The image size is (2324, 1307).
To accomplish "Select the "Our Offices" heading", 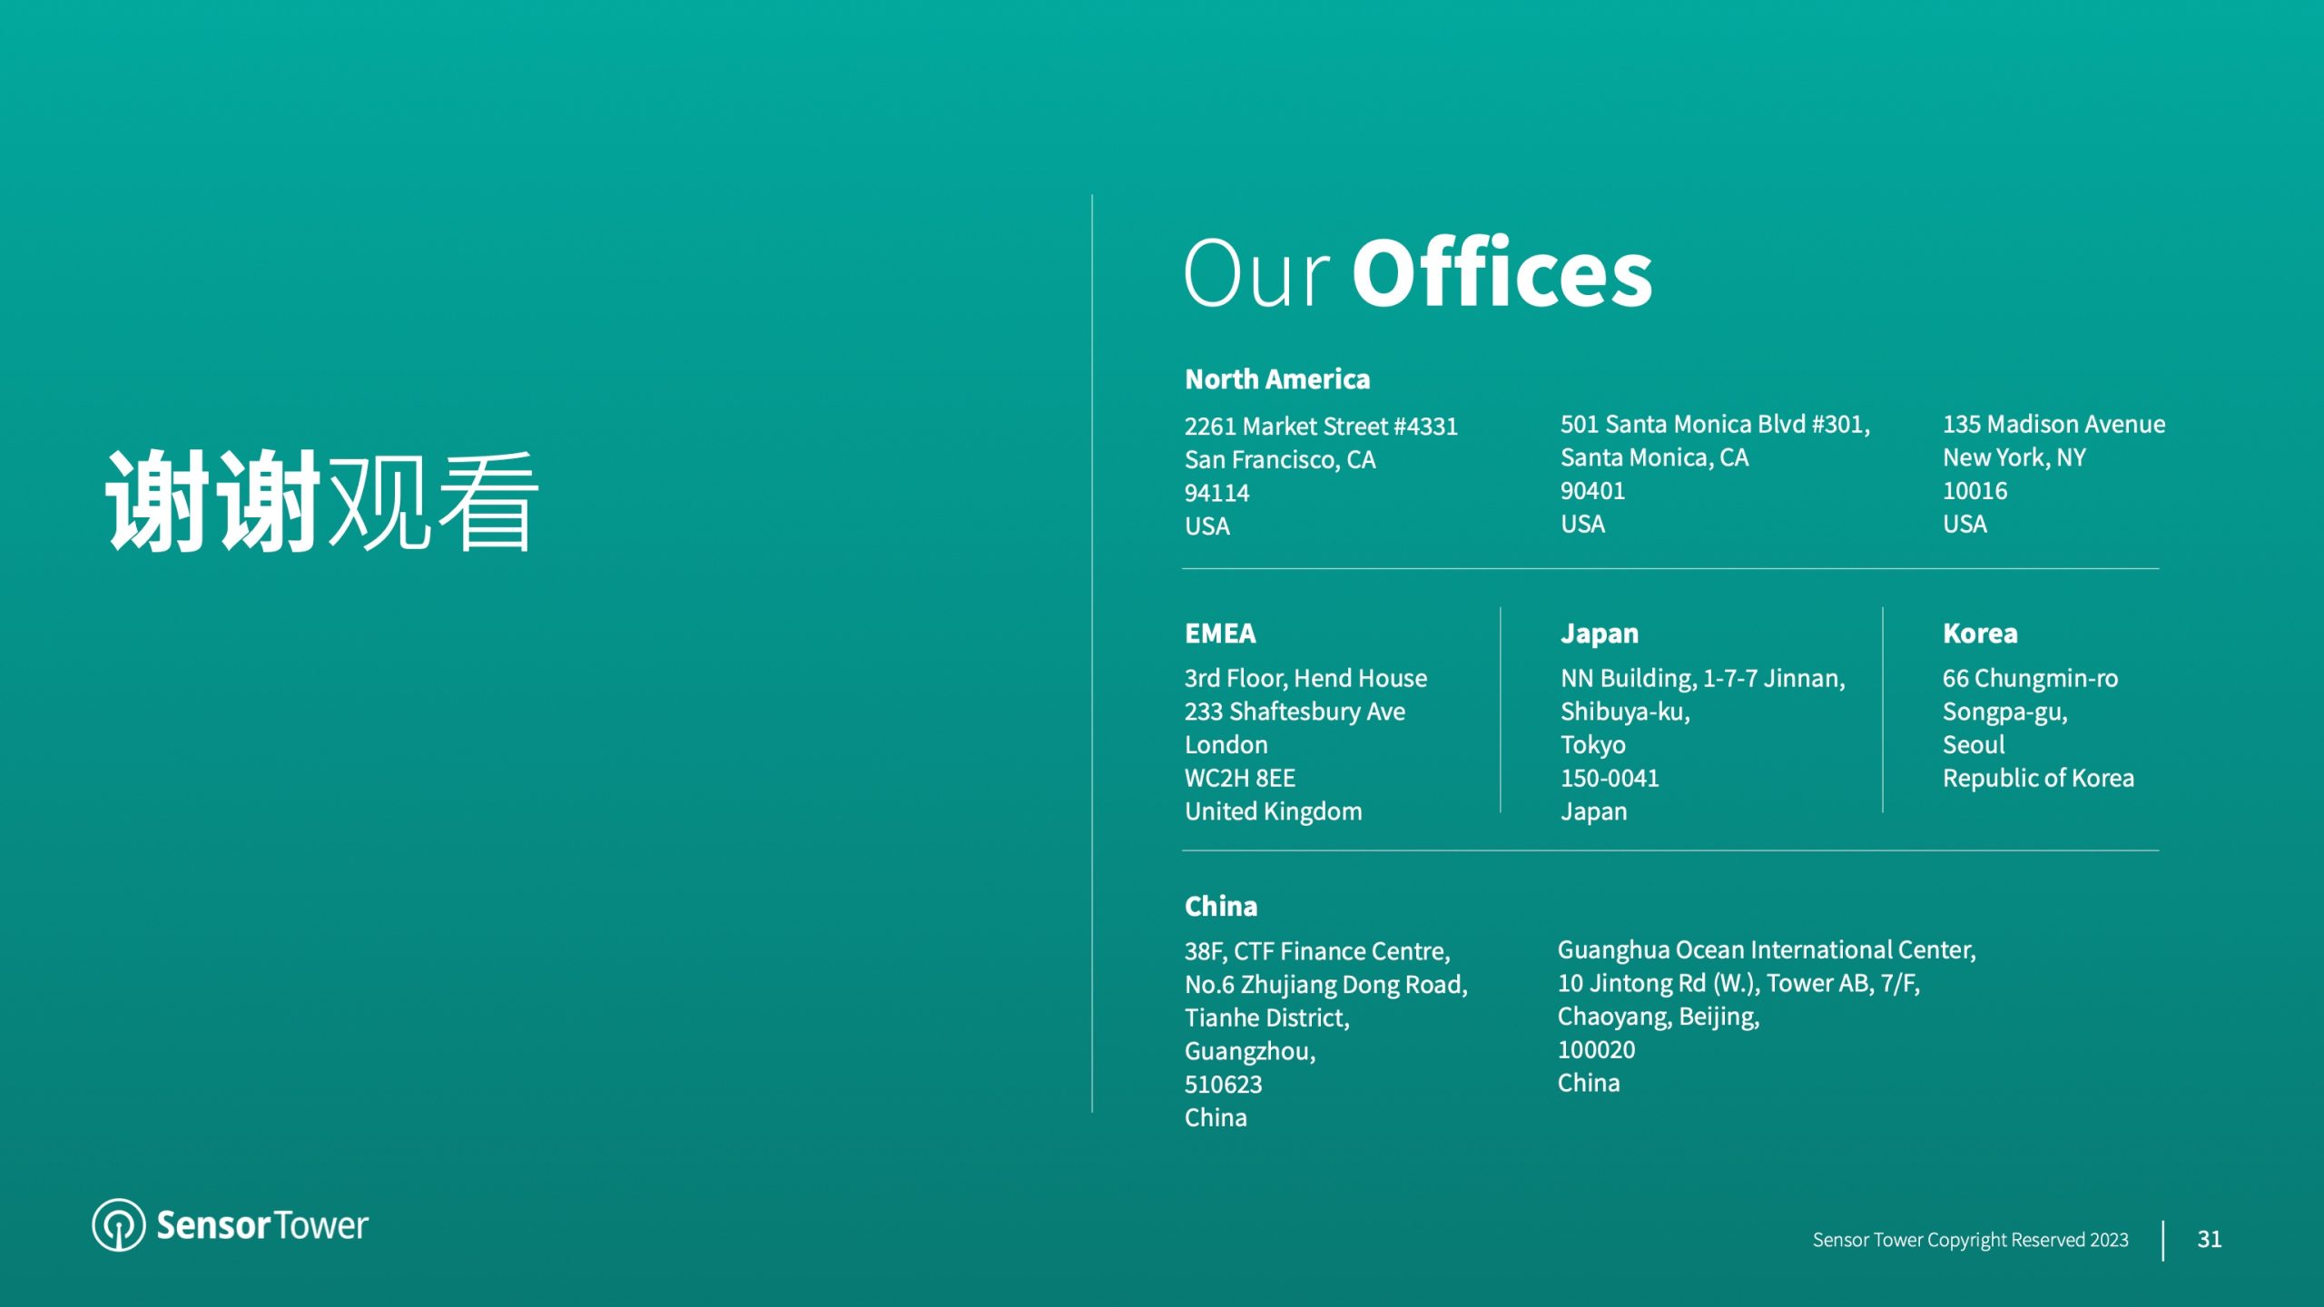I will click(x=1418, y=272).
